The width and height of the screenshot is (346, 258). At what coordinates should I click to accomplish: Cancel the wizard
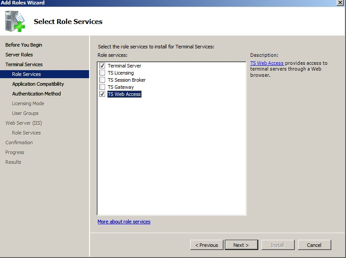(314, 245)
